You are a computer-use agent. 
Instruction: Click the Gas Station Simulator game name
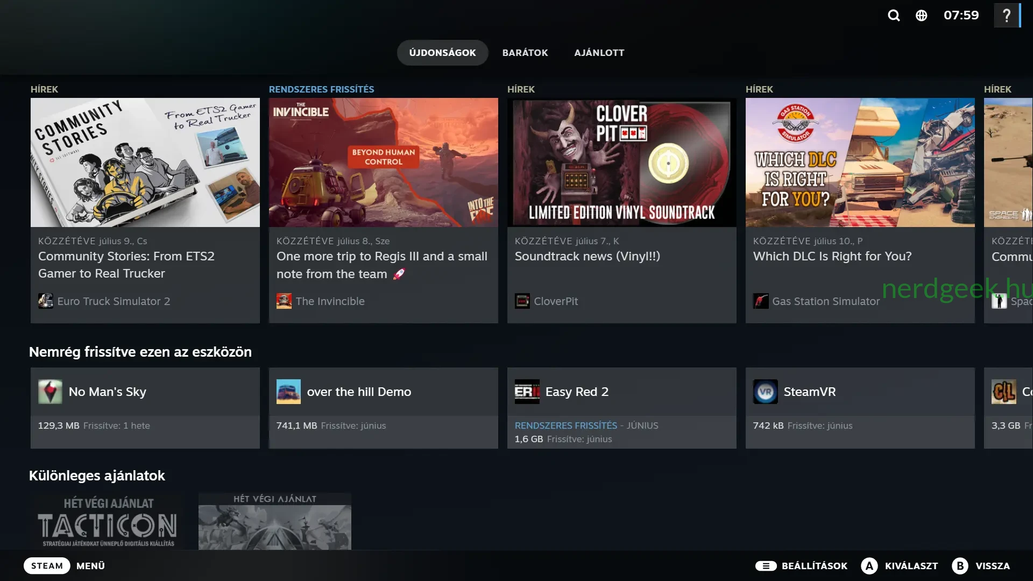pos(826,301)
